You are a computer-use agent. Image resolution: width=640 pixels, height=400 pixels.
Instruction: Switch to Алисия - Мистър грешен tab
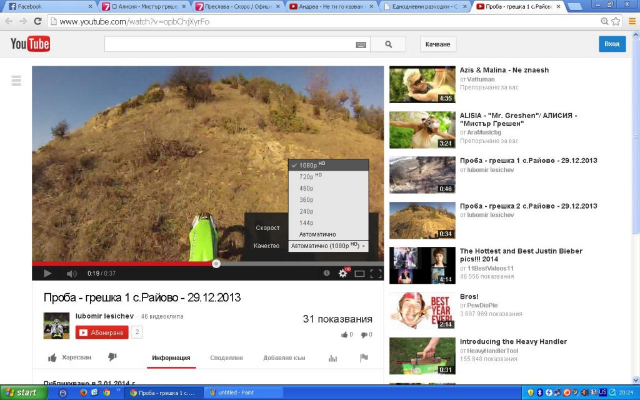coord(144,6)
